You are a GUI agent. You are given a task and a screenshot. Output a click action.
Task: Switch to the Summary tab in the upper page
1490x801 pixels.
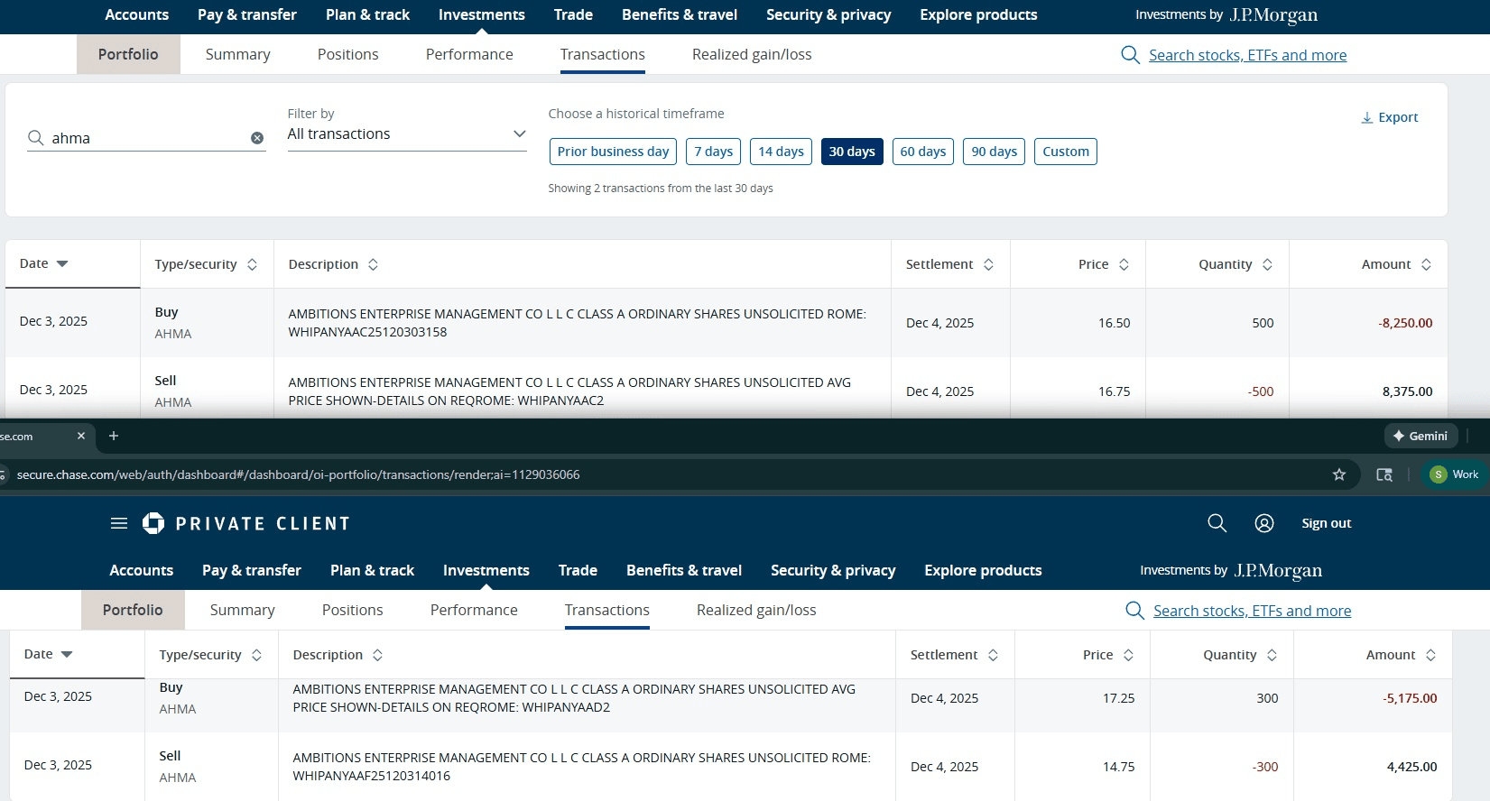click(x=238, y=54)
